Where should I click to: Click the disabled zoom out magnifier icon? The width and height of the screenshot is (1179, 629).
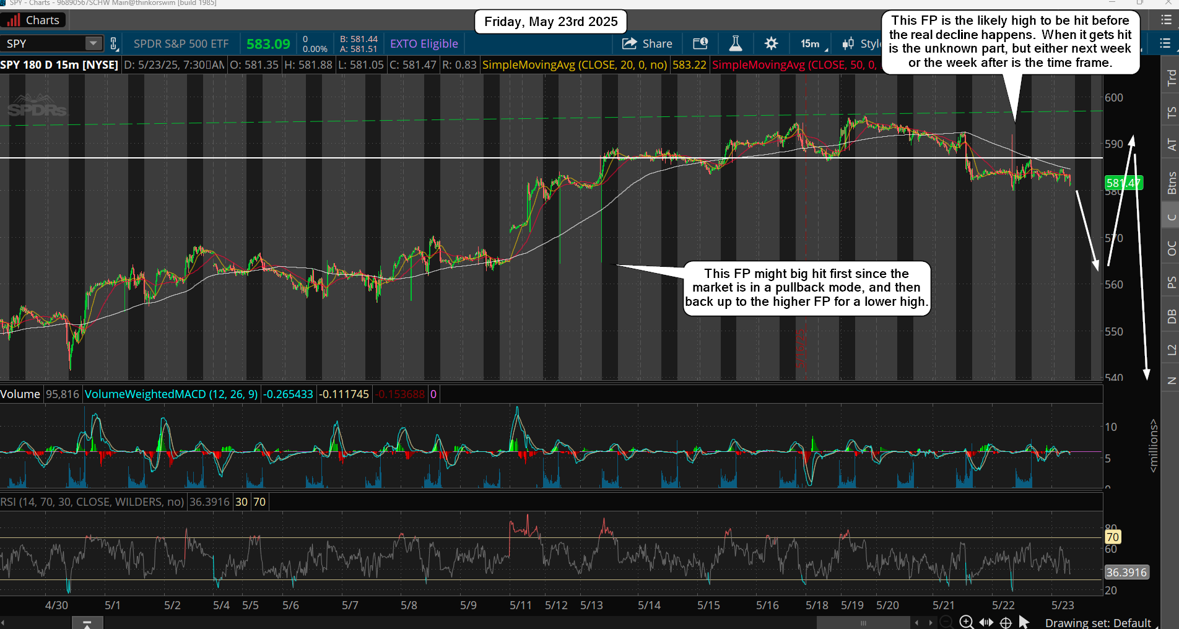(946, 622)
